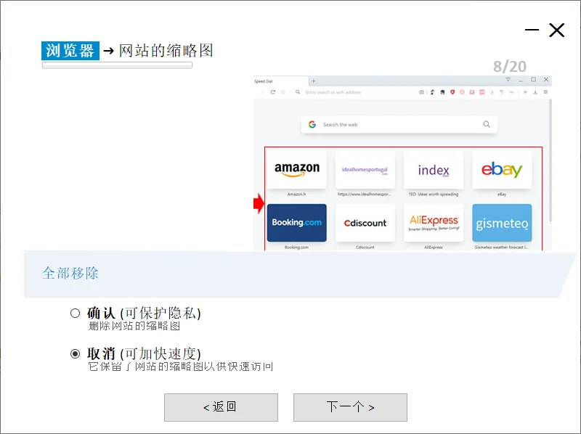The image size is (581, 434).
Task: Minimize the wizard window
Action: tap(532, 30)
